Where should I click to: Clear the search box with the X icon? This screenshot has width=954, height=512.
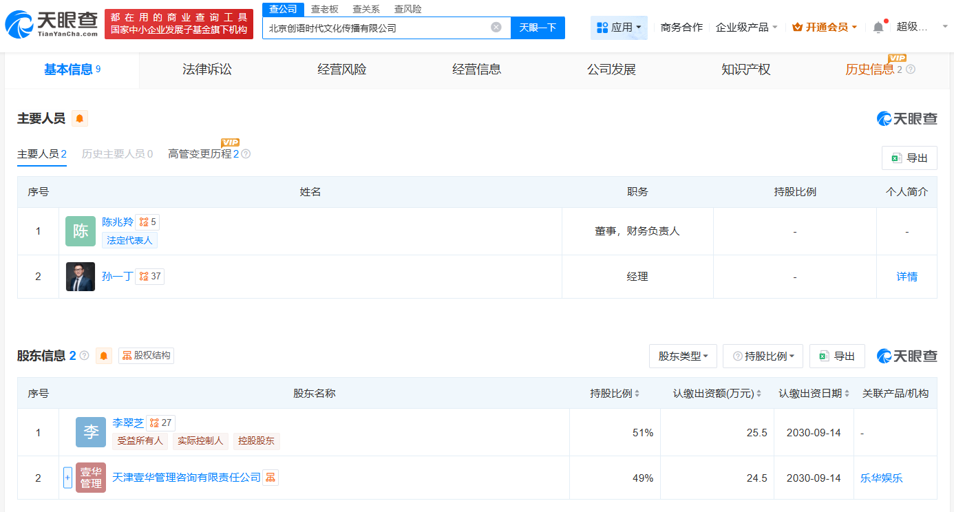[x=495, y=28]
